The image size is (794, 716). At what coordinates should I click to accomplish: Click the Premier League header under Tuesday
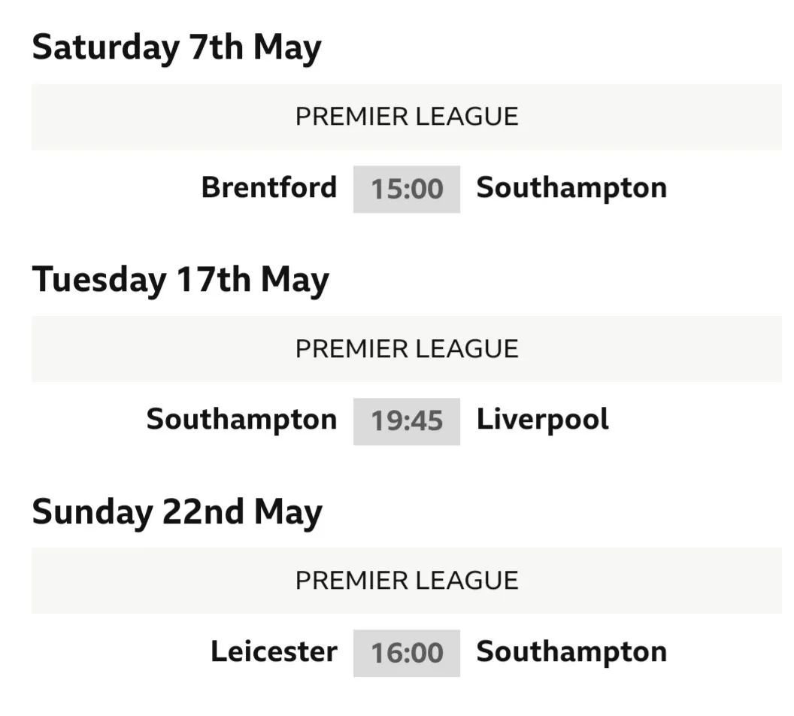(x=407, y=349)
